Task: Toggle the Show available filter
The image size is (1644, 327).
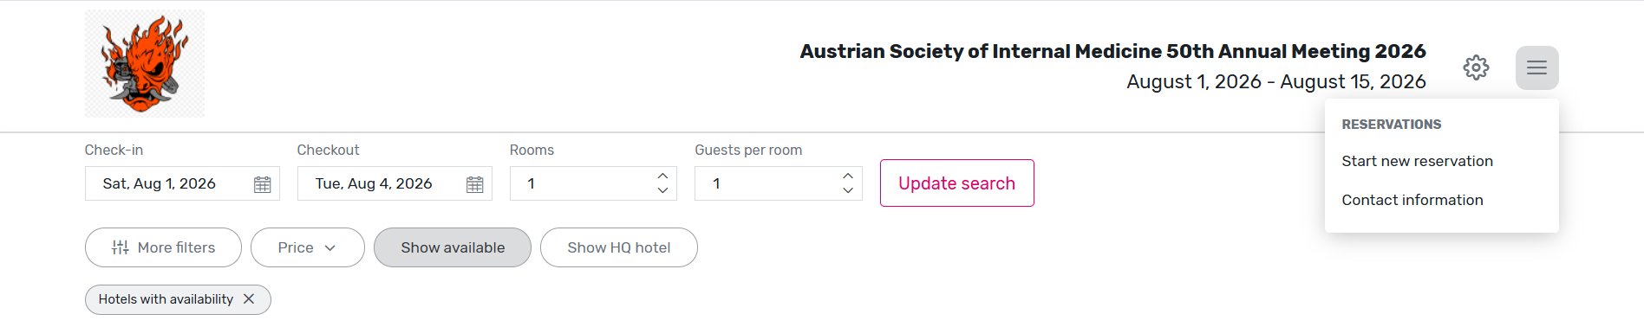Action: [453, 247]
